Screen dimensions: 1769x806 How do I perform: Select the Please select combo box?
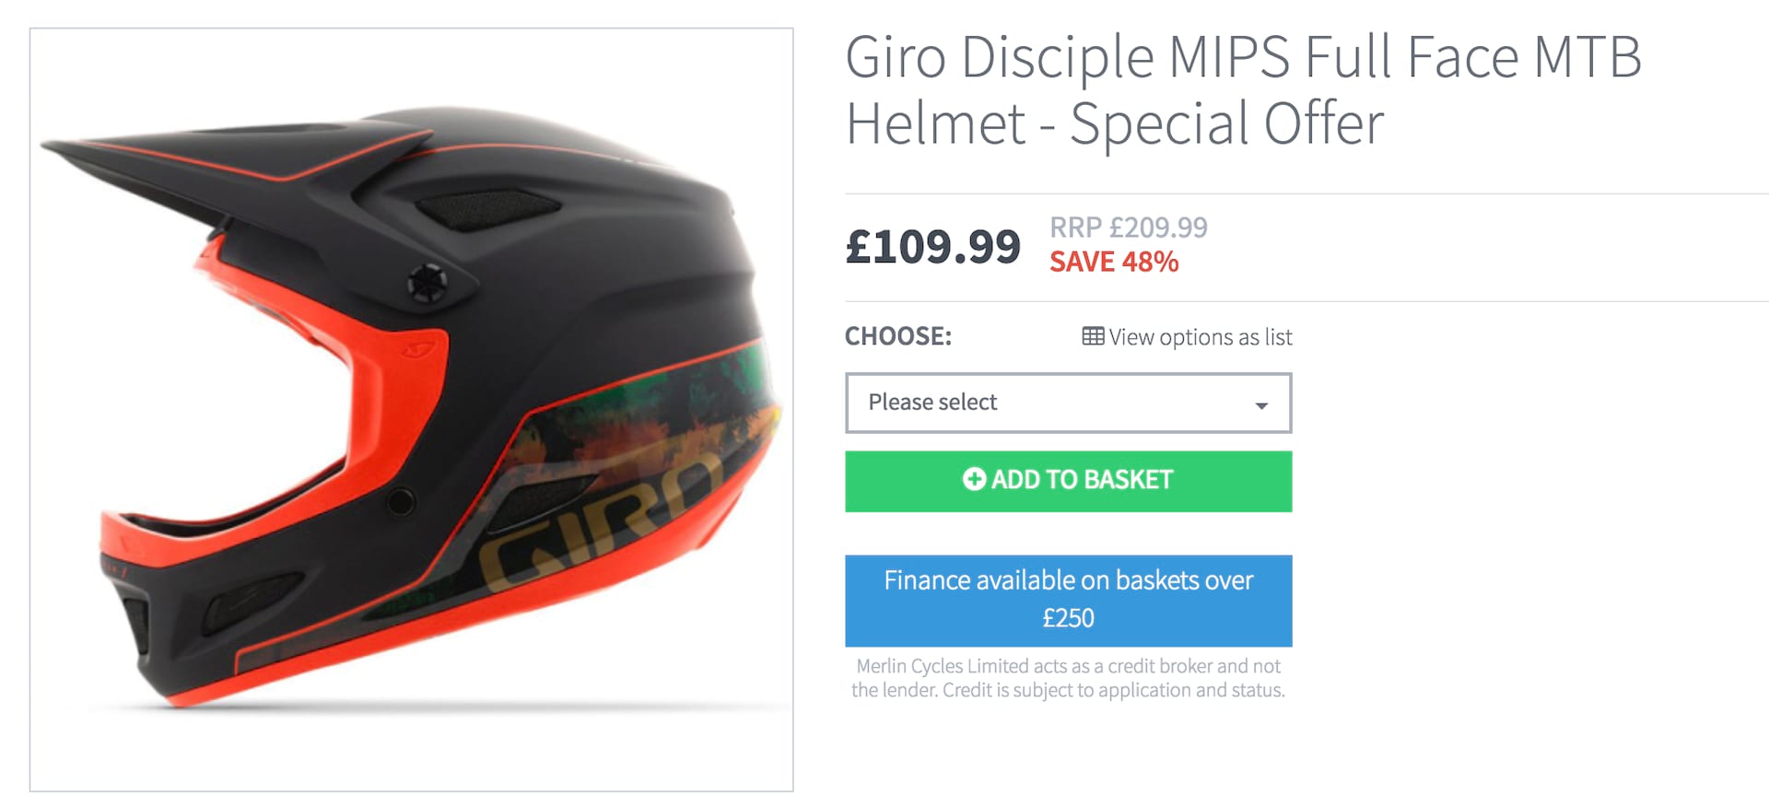tap(1068, 403)
